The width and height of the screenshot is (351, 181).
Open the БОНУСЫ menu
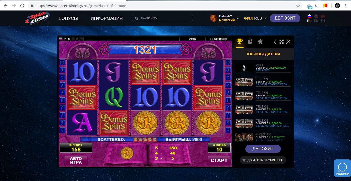(68, 18)
